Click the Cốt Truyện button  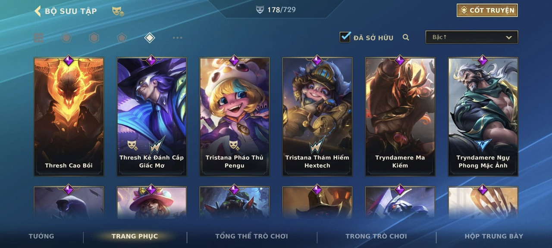487,10
